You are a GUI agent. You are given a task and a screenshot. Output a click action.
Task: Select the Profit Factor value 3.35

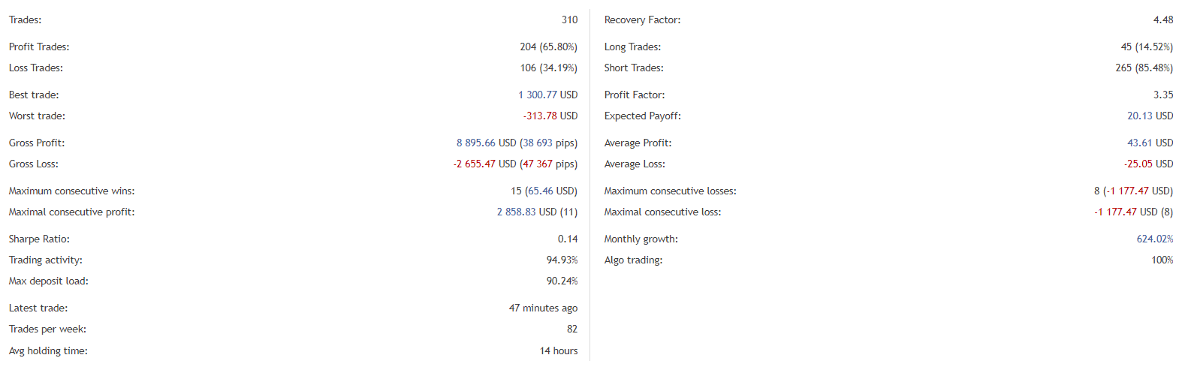(x=1163, y=95)
